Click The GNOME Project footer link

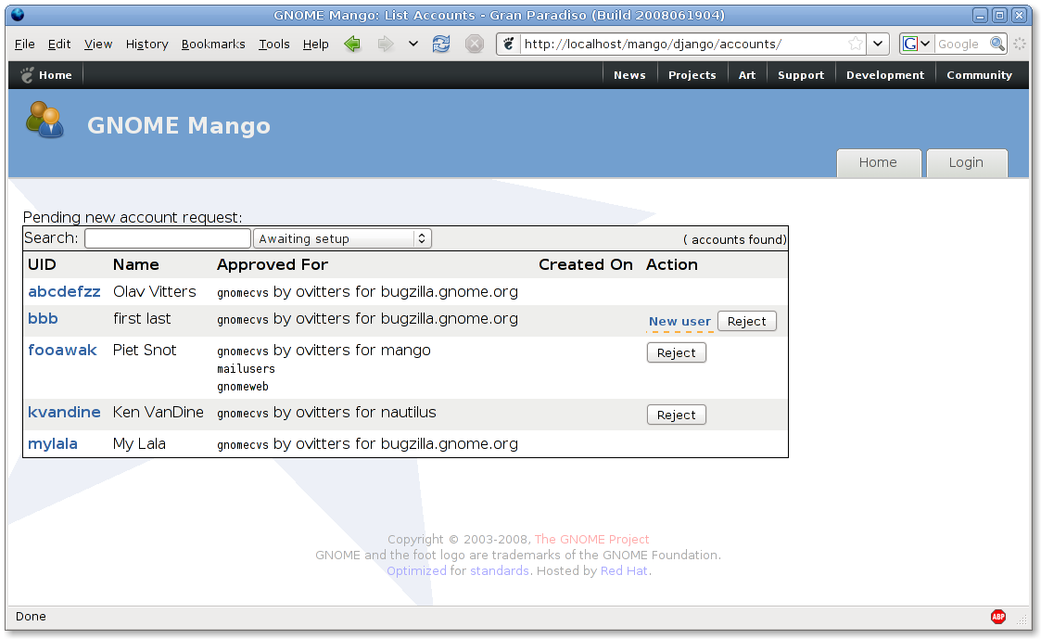591,540
